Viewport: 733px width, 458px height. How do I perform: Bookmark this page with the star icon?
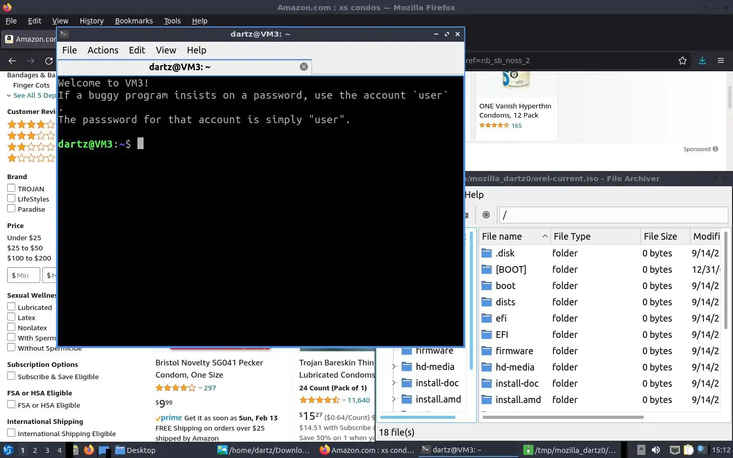click(683, 61)
